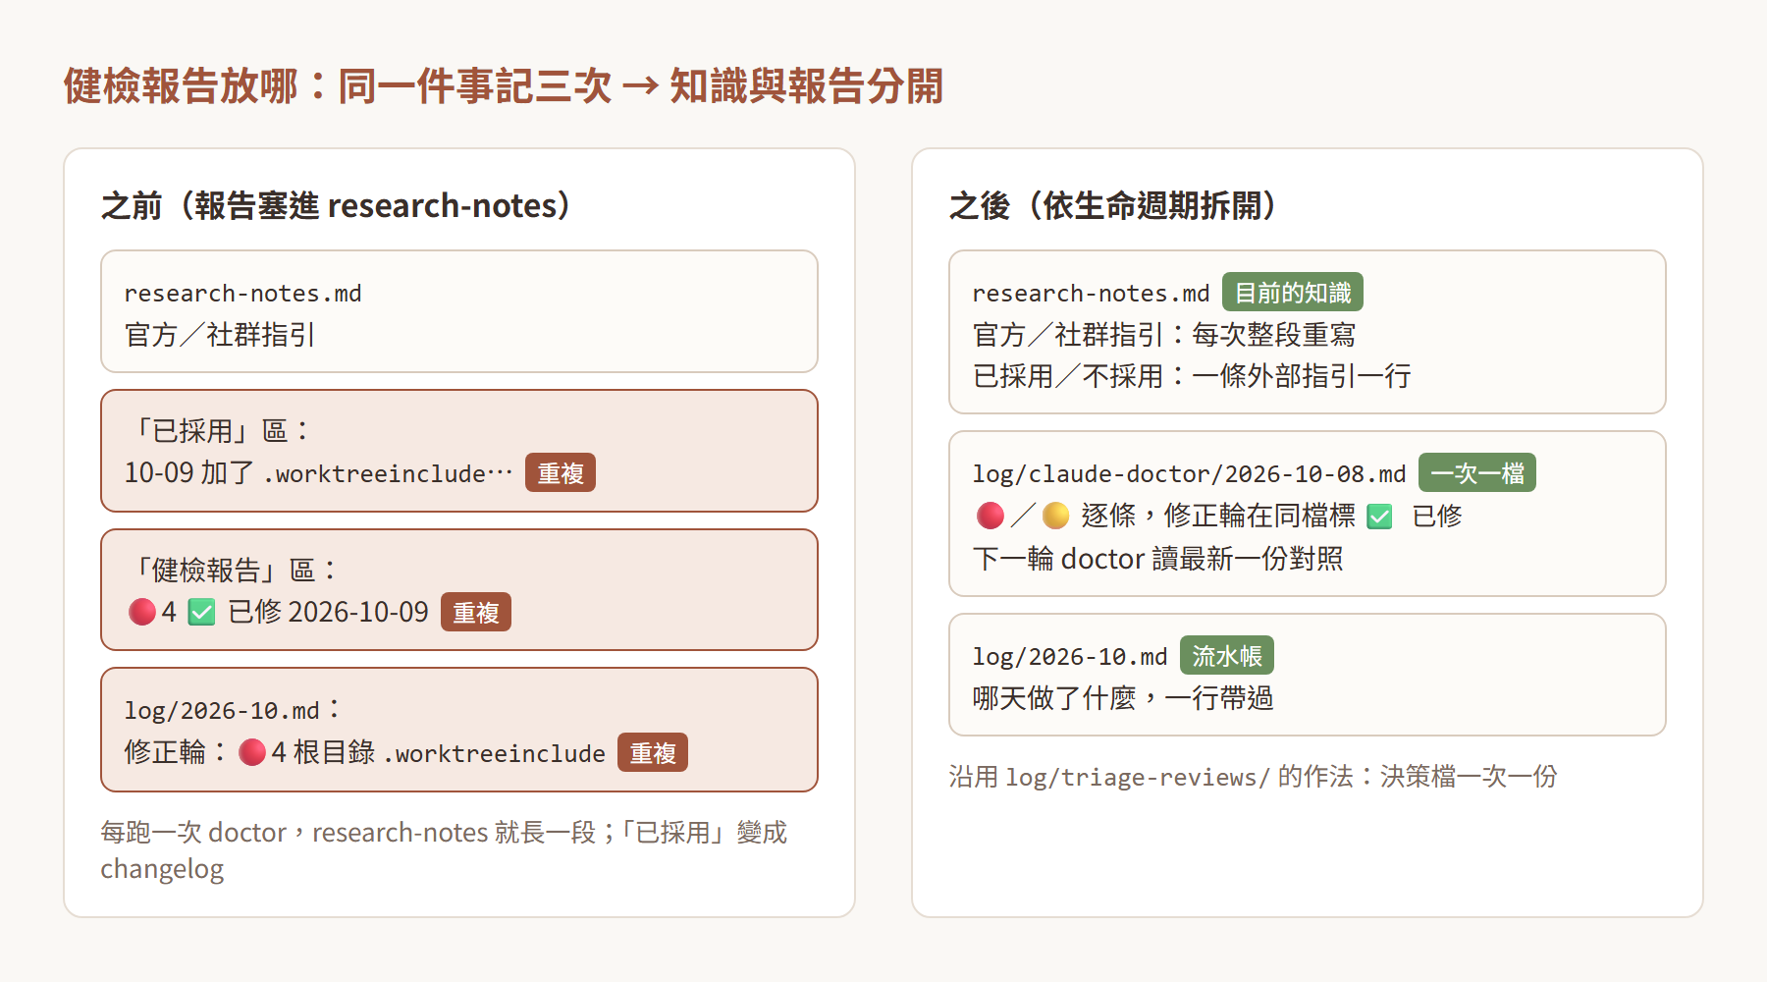This screenshot has height=982, width=1767.
Task: Click the text '已修 2026-10-09'
Action: click(328, 612)
